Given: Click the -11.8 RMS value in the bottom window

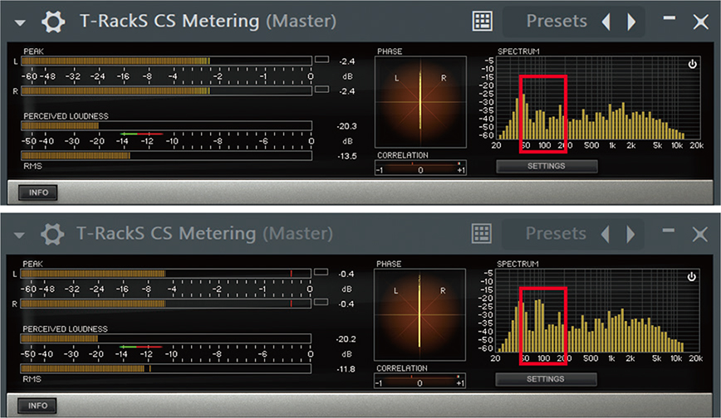Looking at the screenshot, I should tap(346, 369).
